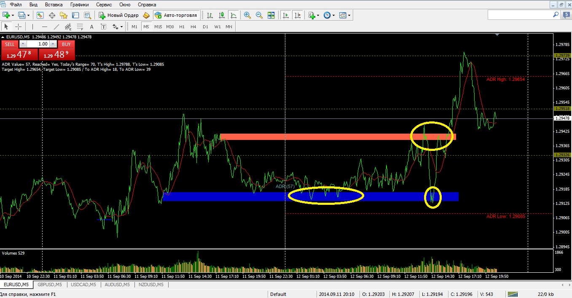Set timeframe to M15
572x298 pixels.
pyautogui.click(x=158, y=27)
